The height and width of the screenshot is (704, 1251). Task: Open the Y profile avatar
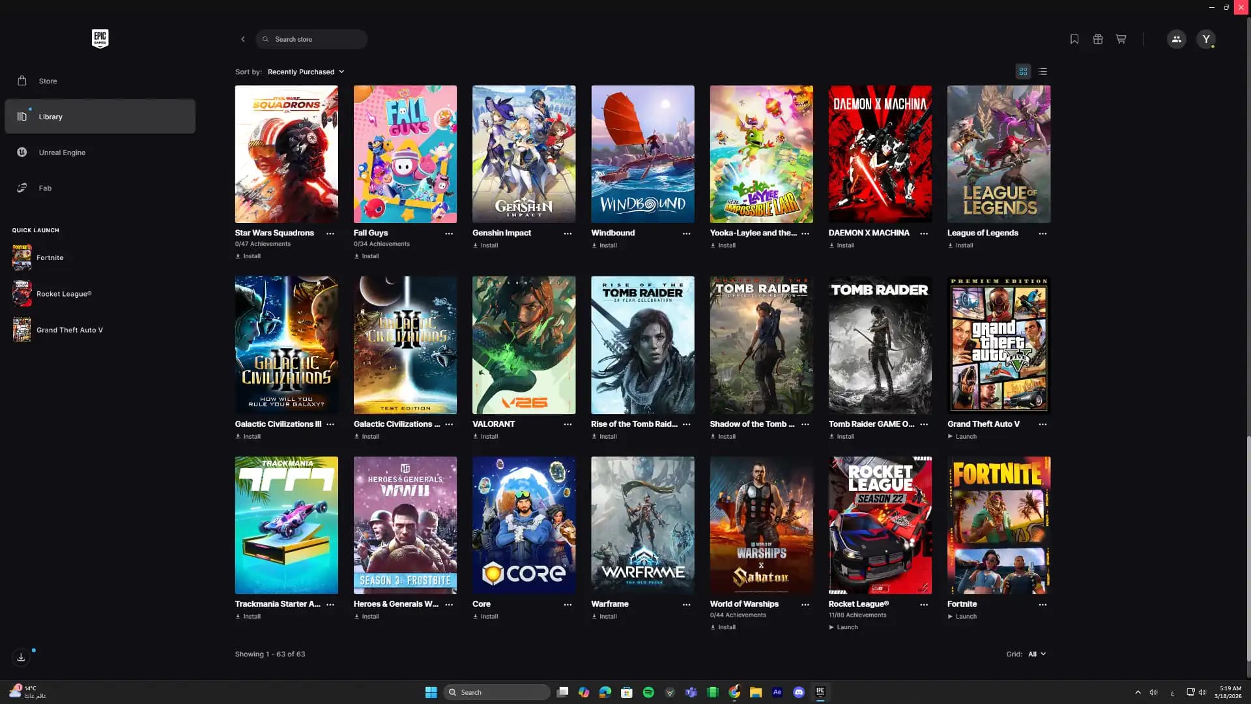pos(1206,39)
